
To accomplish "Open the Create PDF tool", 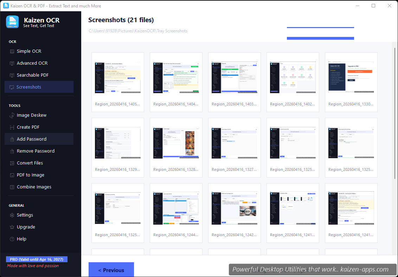I will [28, 127].
